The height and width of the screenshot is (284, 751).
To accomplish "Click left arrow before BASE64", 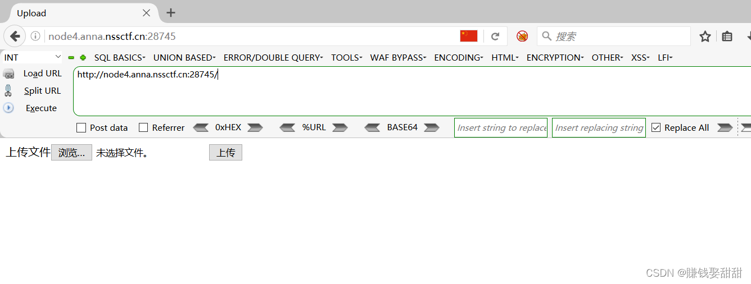I will (x=372, y=127).
